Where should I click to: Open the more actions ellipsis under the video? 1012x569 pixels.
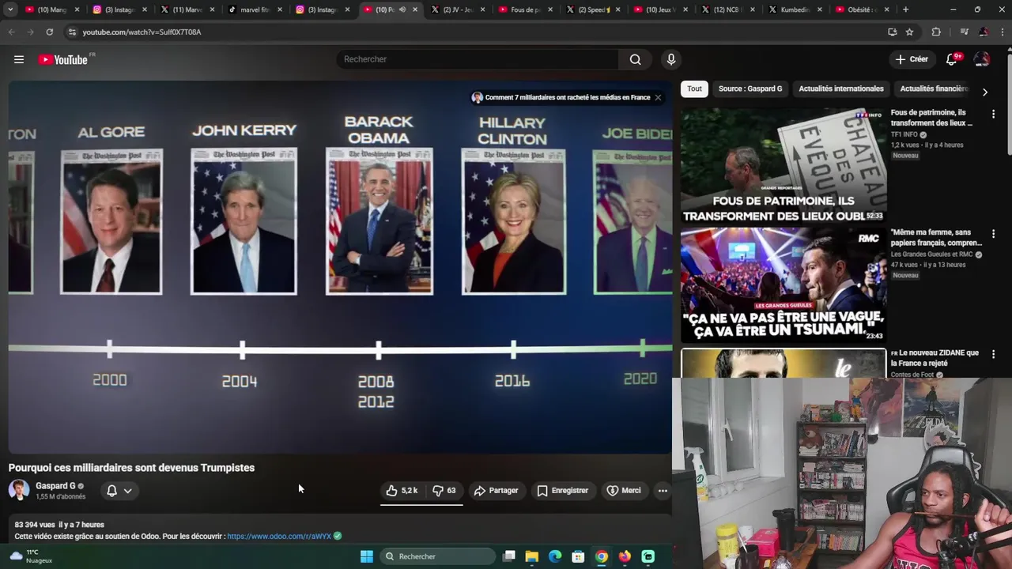pyautogui.click(x=663, y=491)
